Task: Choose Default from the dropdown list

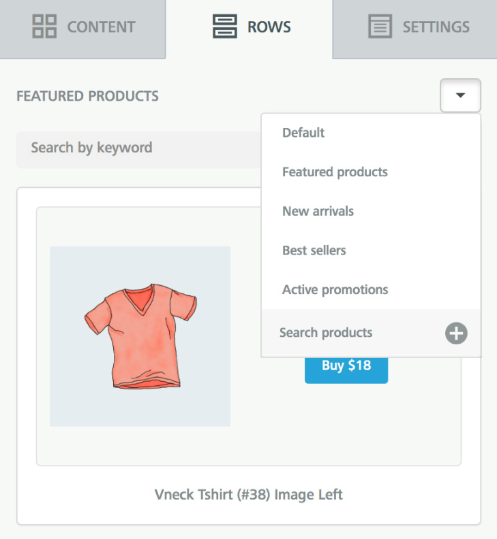Action: point(303,133)
